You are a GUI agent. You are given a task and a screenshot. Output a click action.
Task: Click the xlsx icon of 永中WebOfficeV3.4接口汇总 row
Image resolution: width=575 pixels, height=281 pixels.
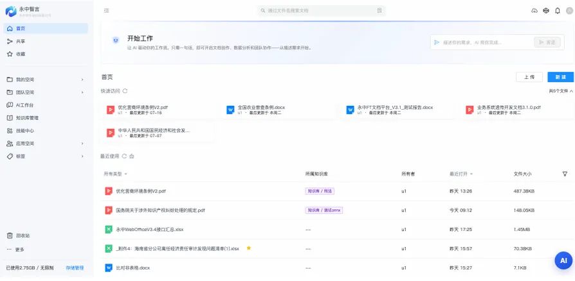click(x=109, y=230)
